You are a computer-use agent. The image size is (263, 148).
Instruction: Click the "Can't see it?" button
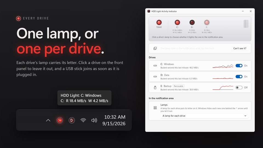(240, 48)
